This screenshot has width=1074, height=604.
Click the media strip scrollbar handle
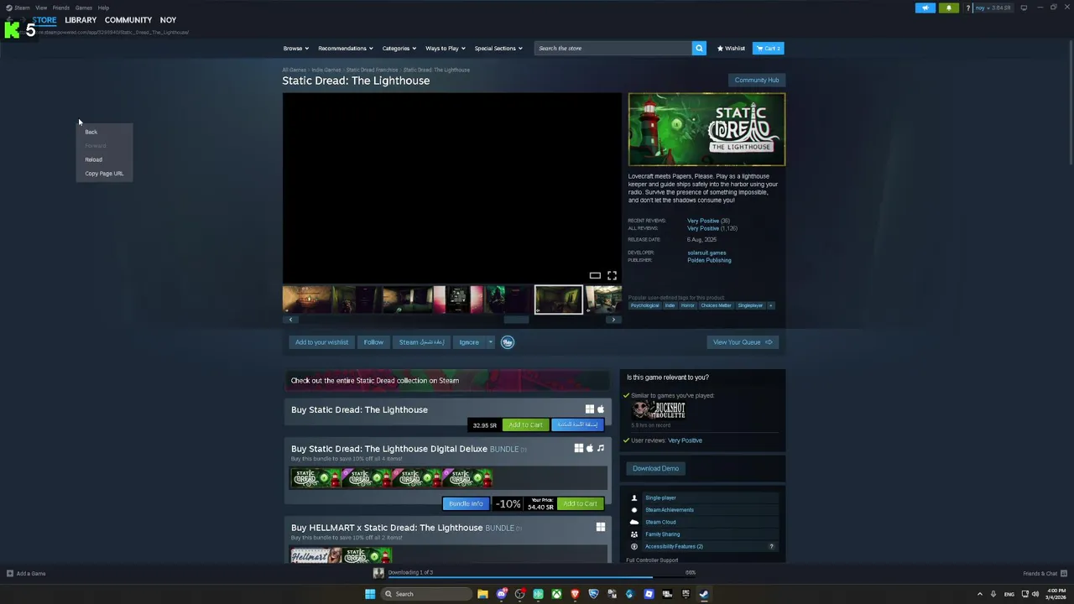(x=516, y=320)
